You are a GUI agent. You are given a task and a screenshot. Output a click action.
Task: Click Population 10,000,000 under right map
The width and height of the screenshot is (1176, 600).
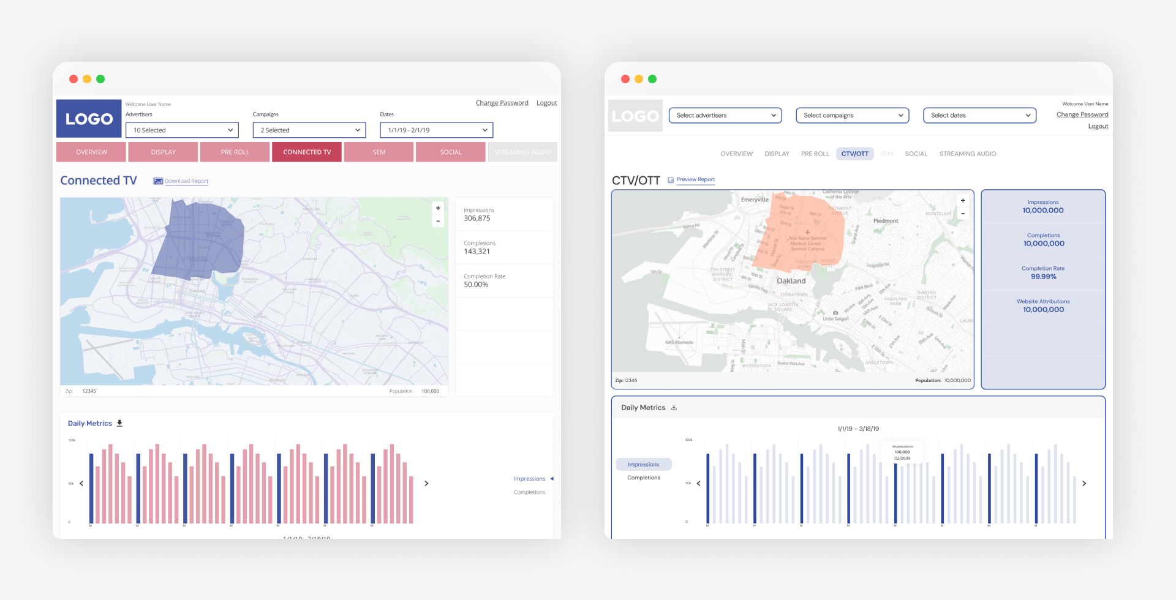tap(943, 381)
